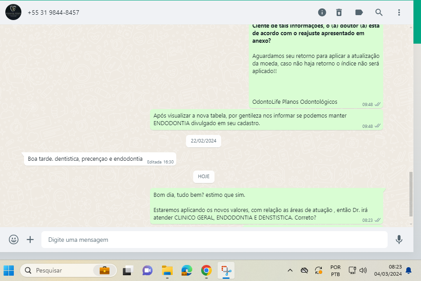Click the label tag icon
This screenshot has height=281, width=421.
359,12
